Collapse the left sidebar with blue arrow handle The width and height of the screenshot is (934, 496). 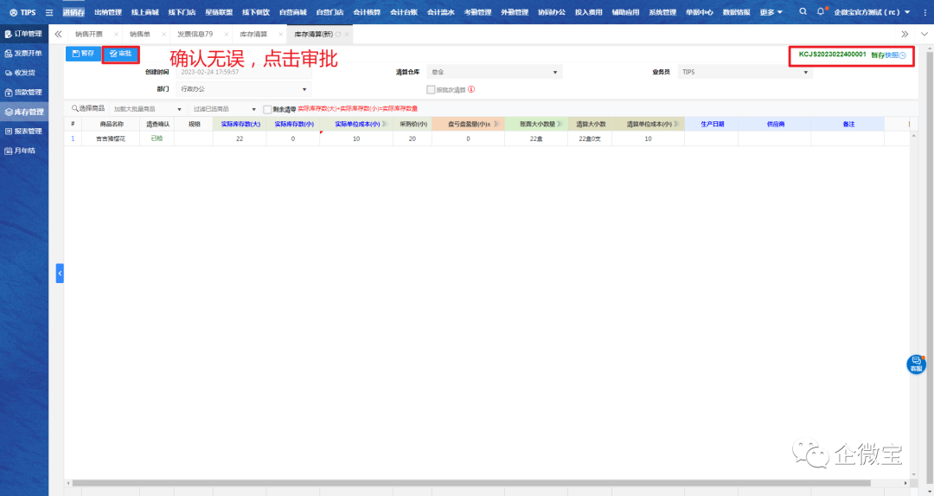[x=60, y=273]
